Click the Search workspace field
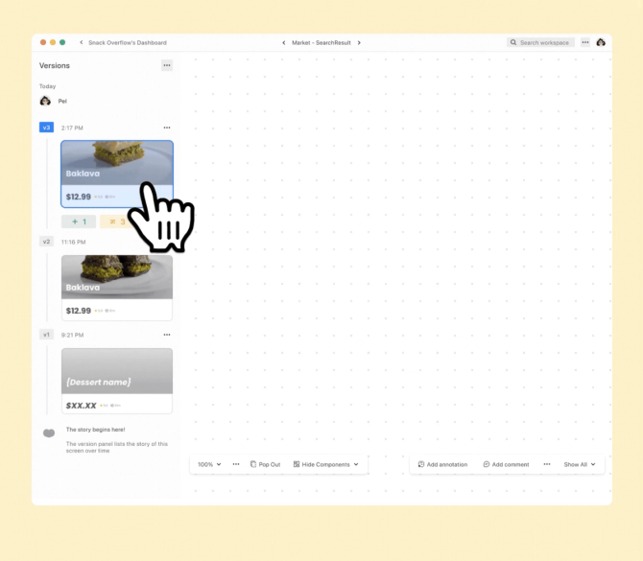Viewport: 643px width, 561px height. [540, 42]
